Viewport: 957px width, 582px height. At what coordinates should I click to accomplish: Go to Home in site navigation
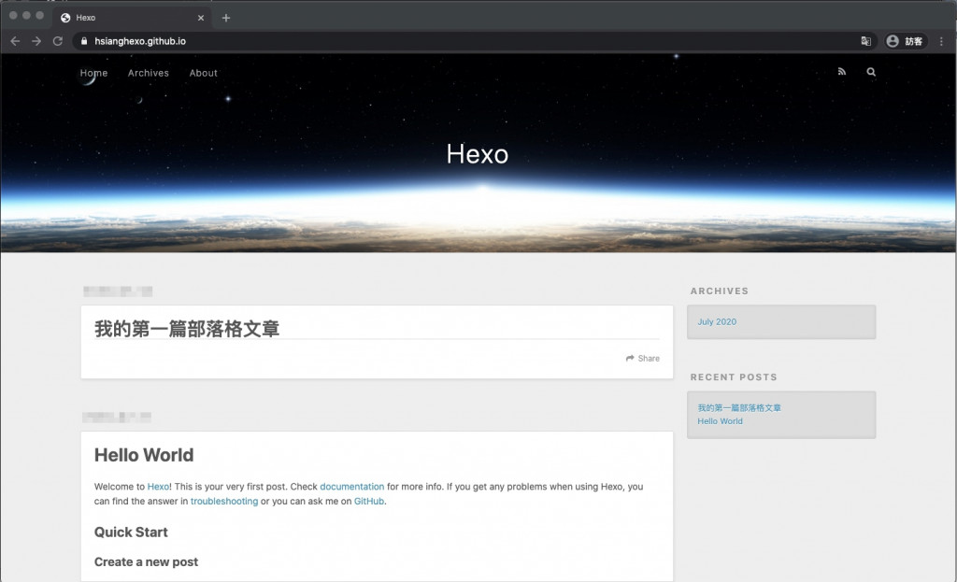pos(93,73)
